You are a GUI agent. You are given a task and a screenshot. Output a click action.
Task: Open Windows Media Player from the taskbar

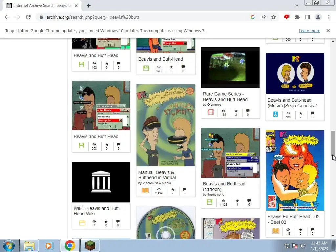pos(49,245)
